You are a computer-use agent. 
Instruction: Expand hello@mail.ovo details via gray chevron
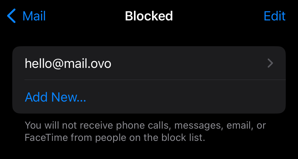(270, 63)
